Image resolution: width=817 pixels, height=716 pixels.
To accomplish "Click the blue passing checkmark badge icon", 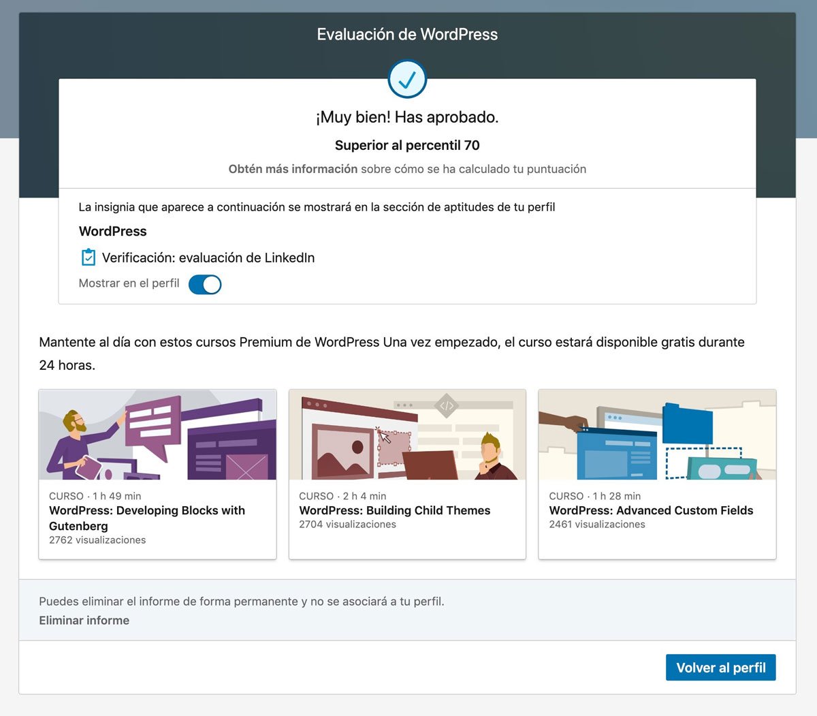I will (407, 79).
